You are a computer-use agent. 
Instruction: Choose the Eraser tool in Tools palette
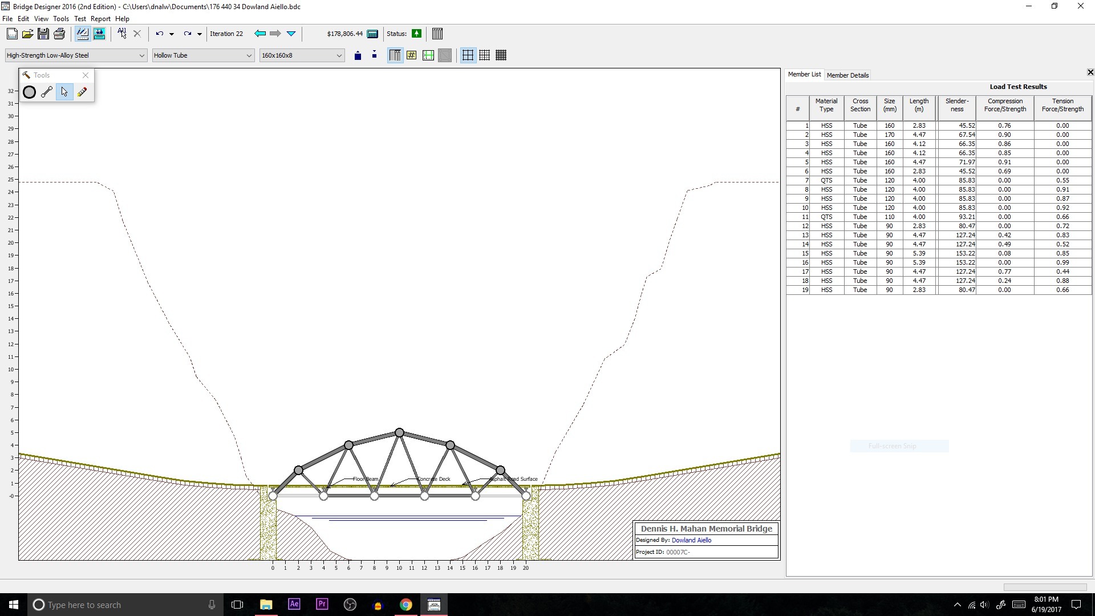coord(82,92)
